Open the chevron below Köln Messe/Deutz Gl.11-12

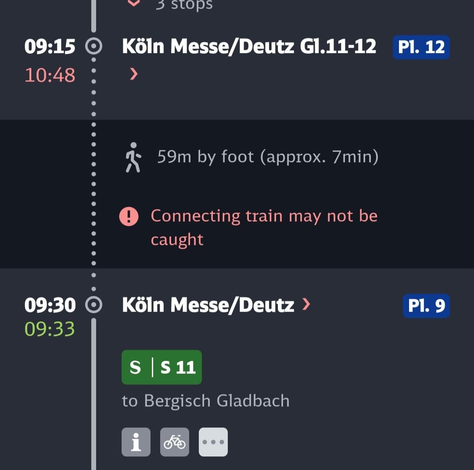(133, 75)
